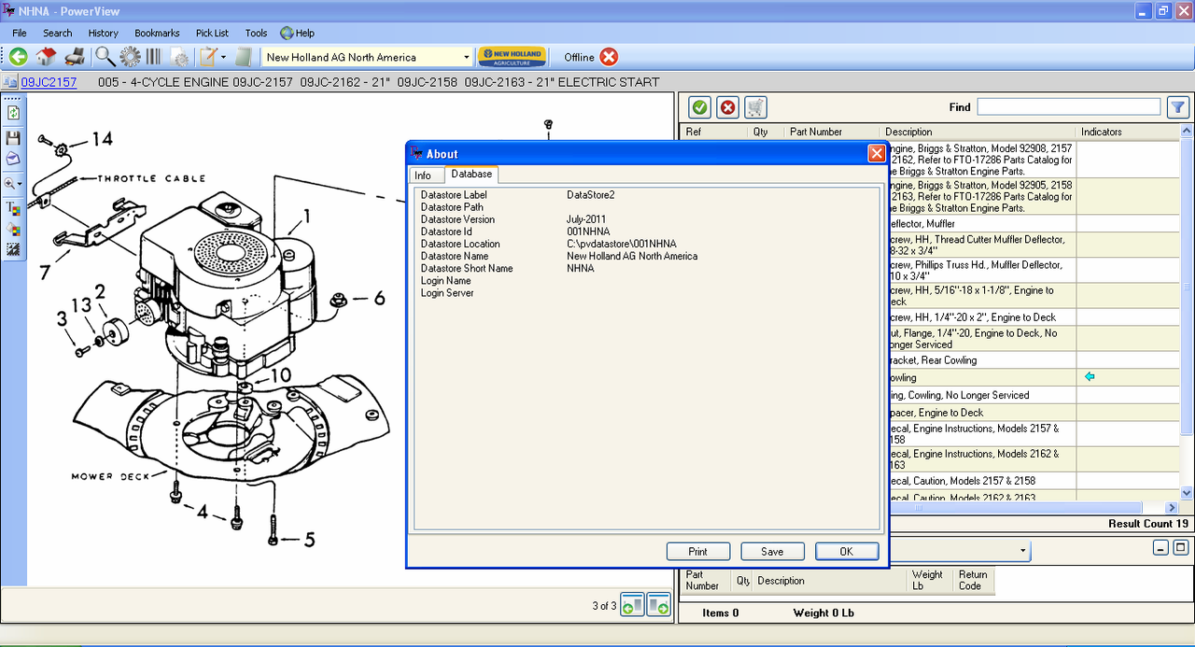
Task: Click the page icon before 09JC2157 link
Action: point(11,82)
